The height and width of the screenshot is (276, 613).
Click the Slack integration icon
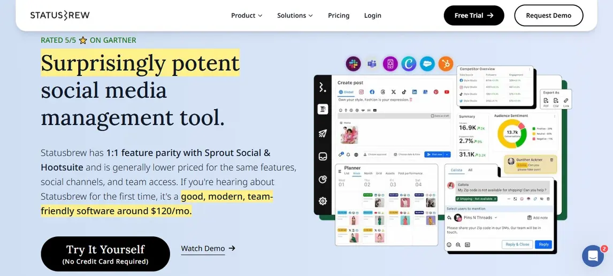pos(353,64)
